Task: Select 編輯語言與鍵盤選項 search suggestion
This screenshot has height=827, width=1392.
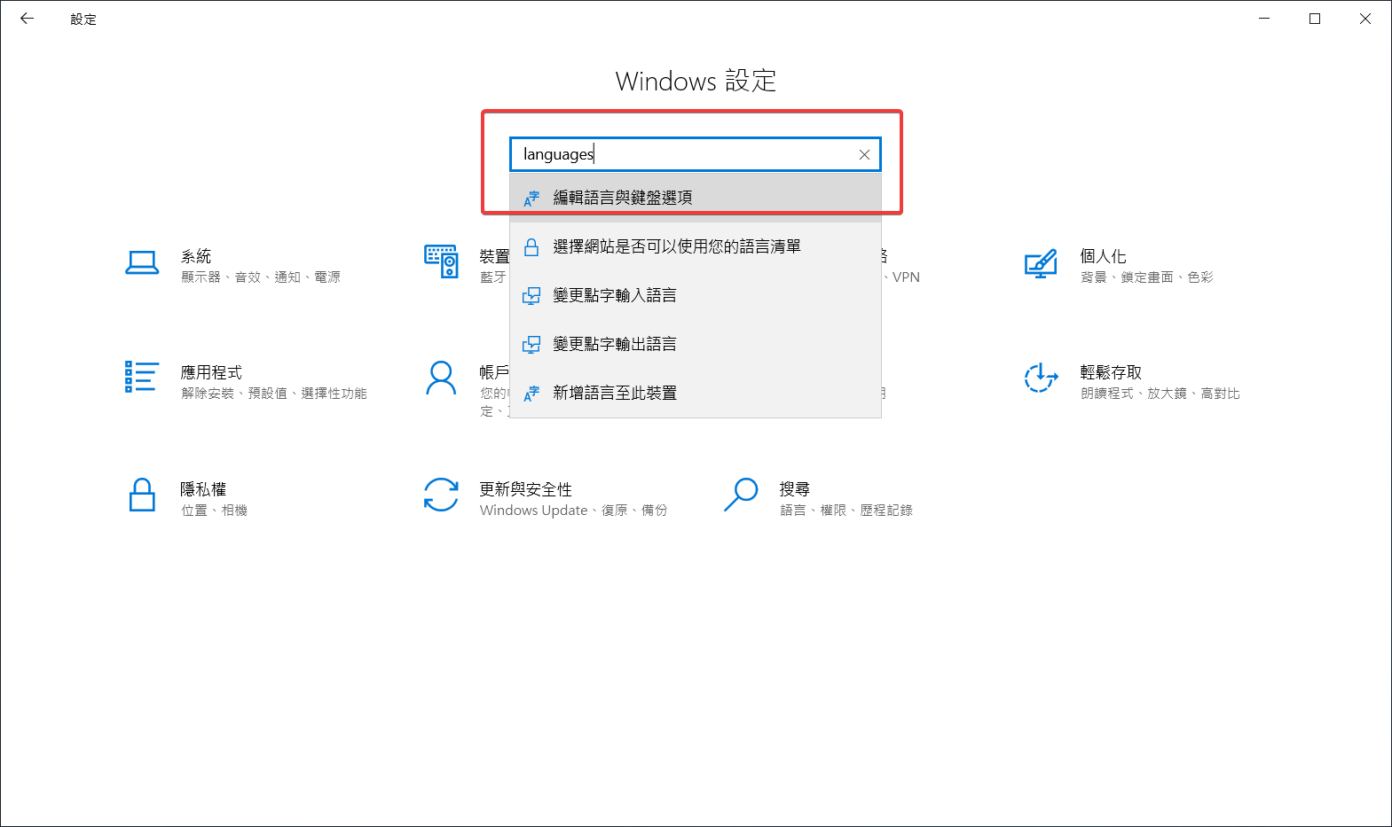Action: coord(623,198)
